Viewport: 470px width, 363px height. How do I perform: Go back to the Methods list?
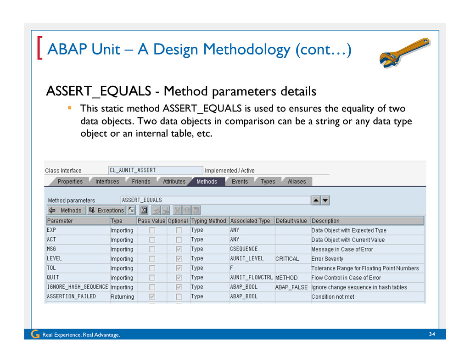(66, 211)
